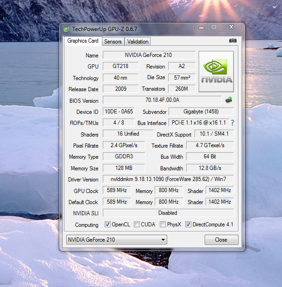The width and height of the screenshot is (282, 287).
Task: Click Default Clock row Memory value 800 MHz
Action: pyautogui.click(x=169, y=202)
